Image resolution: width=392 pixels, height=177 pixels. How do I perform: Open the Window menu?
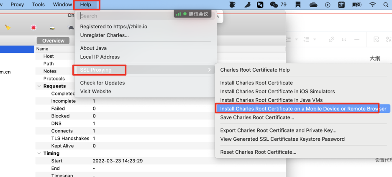(62, 5)
